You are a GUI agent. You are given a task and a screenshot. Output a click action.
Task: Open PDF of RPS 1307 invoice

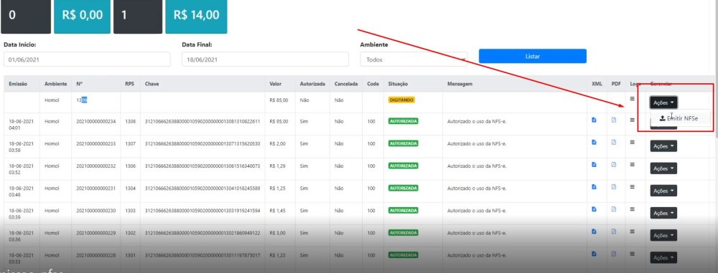coord(614,142)
